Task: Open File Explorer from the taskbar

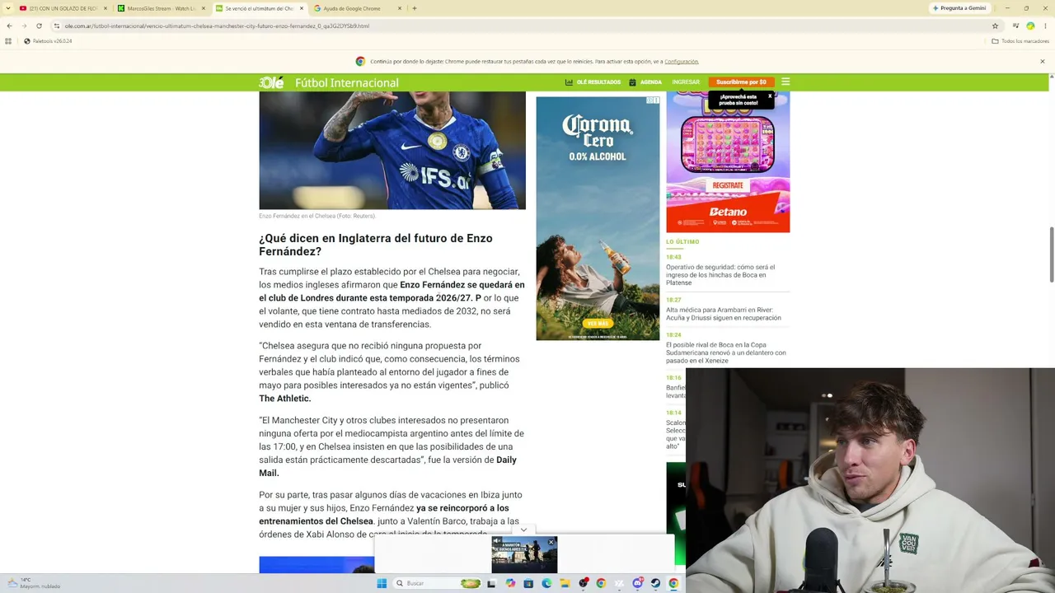Action: click(x=565, y=583)
